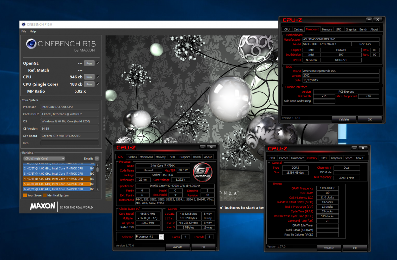Click the 'Intel Core i7-4790K CPU' Processor field
This screenshot has height=260, width=397.
(69, 107)
